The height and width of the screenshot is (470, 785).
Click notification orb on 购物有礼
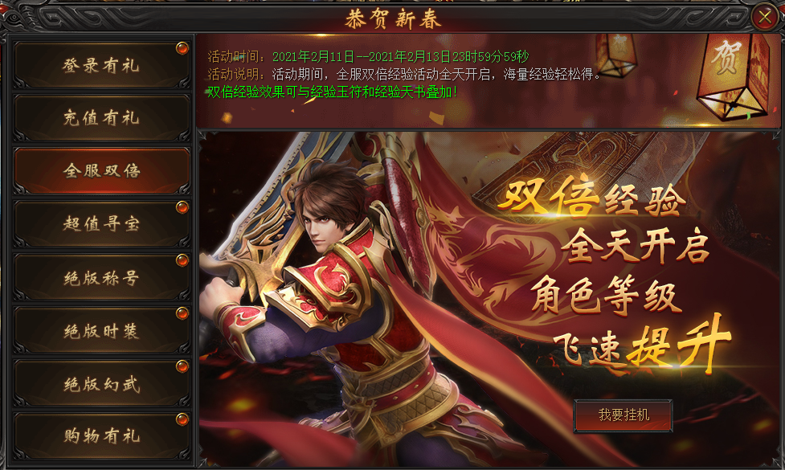(x=182, y=419)
